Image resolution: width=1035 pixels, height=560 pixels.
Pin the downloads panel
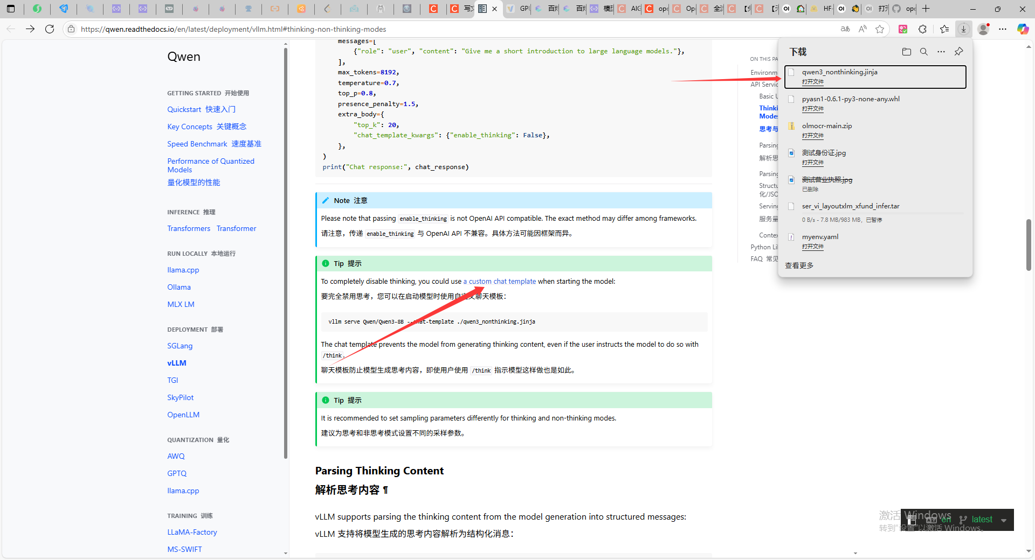coord(958,52)
